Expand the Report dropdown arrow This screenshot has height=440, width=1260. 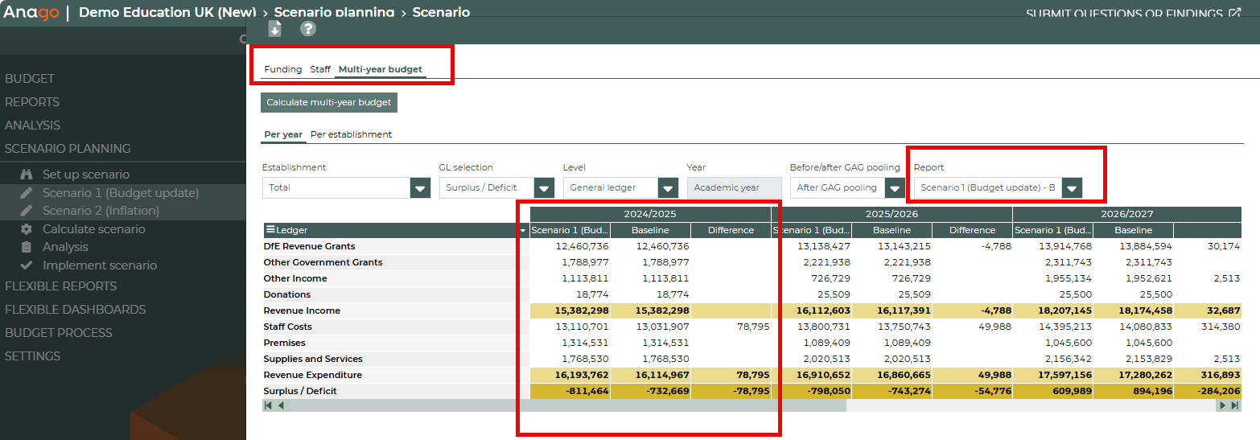[x=1071, y=188]
